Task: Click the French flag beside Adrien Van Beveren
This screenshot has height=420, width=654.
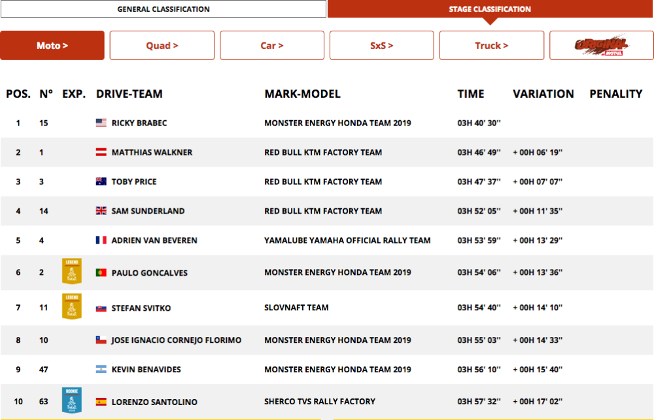Action: (102, 240)
